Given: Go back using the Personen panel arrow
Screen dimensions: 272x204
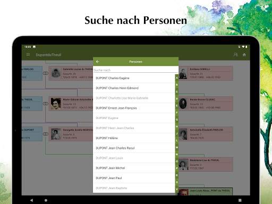Looking at the screenshot, I should click(x=97, y=62).
